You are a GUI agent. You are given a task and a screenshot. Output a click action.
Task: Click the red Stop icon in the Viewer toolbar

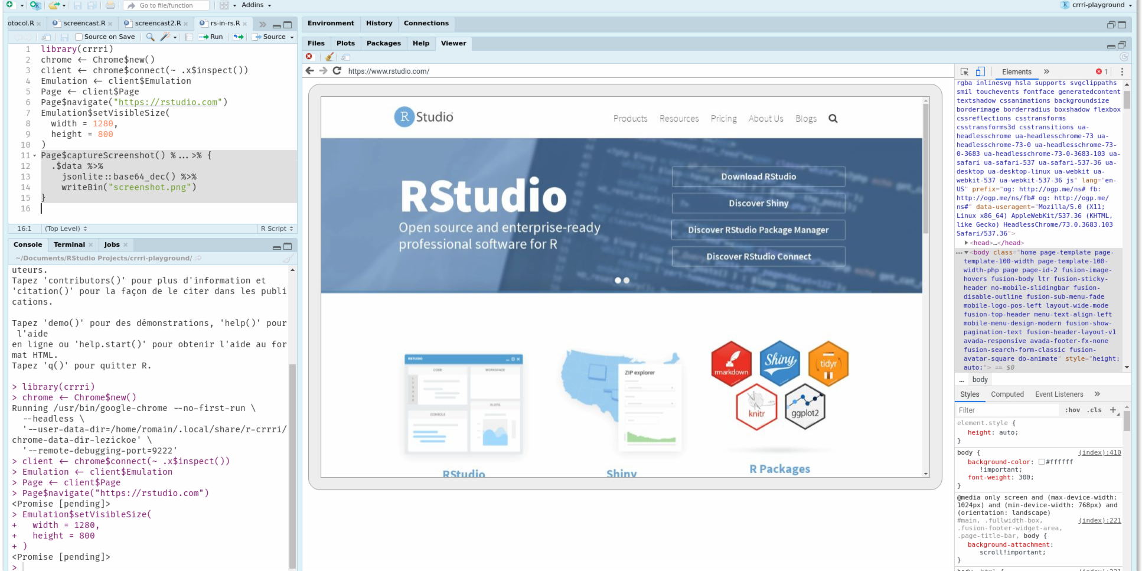(x=309, y=57)
